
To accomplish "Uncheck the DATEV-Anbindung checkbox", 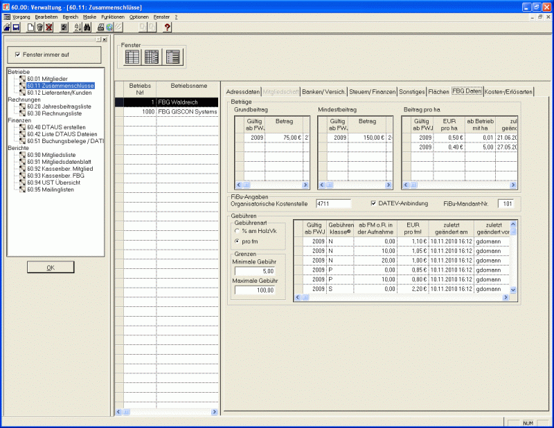I will (x=374, y=203).
